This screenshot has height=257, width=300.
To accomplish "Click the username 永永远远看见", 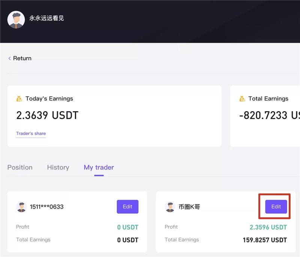I will click(x=46, y=18).
